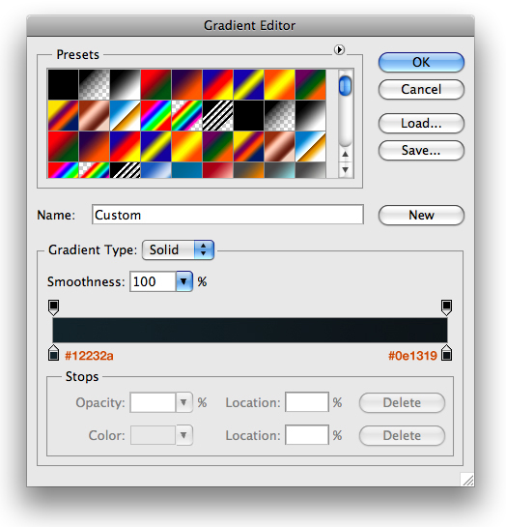Choose the second-row chrome preset
This screenshot has height=527, width=506.
click(125, 116)
